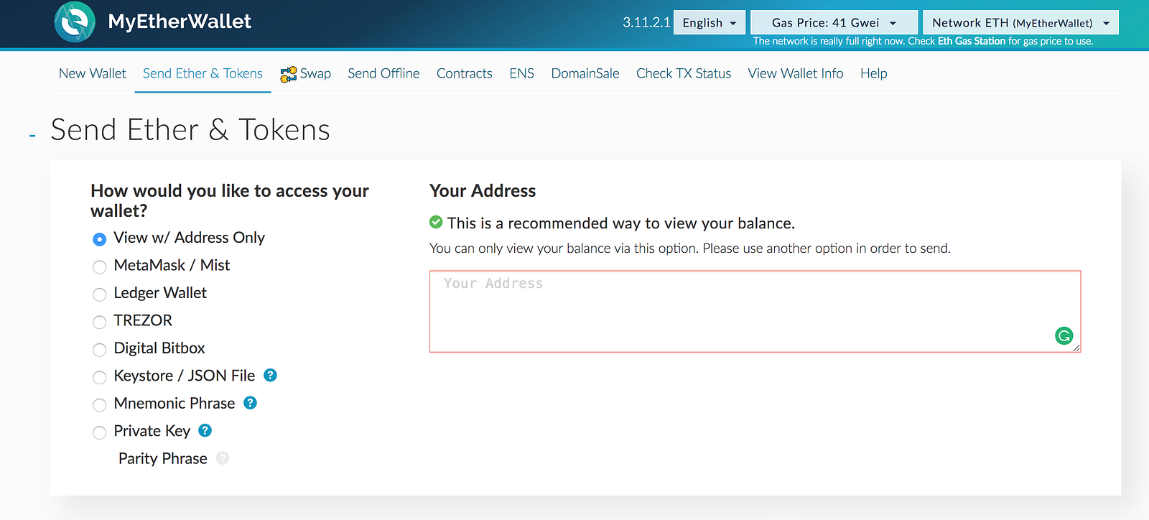Click the green checkmark recommended icon
Screen dimensions: 1149x520
coord(436,223)
